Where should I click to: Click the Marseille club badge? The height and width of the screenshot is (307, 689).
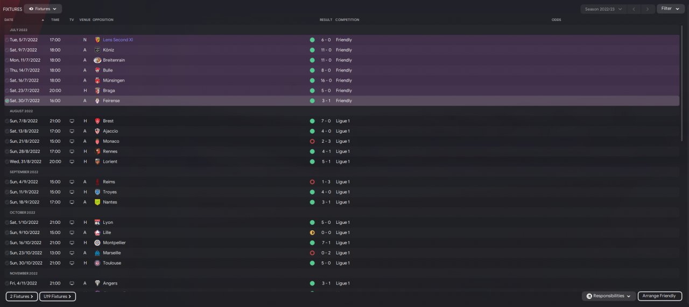[97, 253]
